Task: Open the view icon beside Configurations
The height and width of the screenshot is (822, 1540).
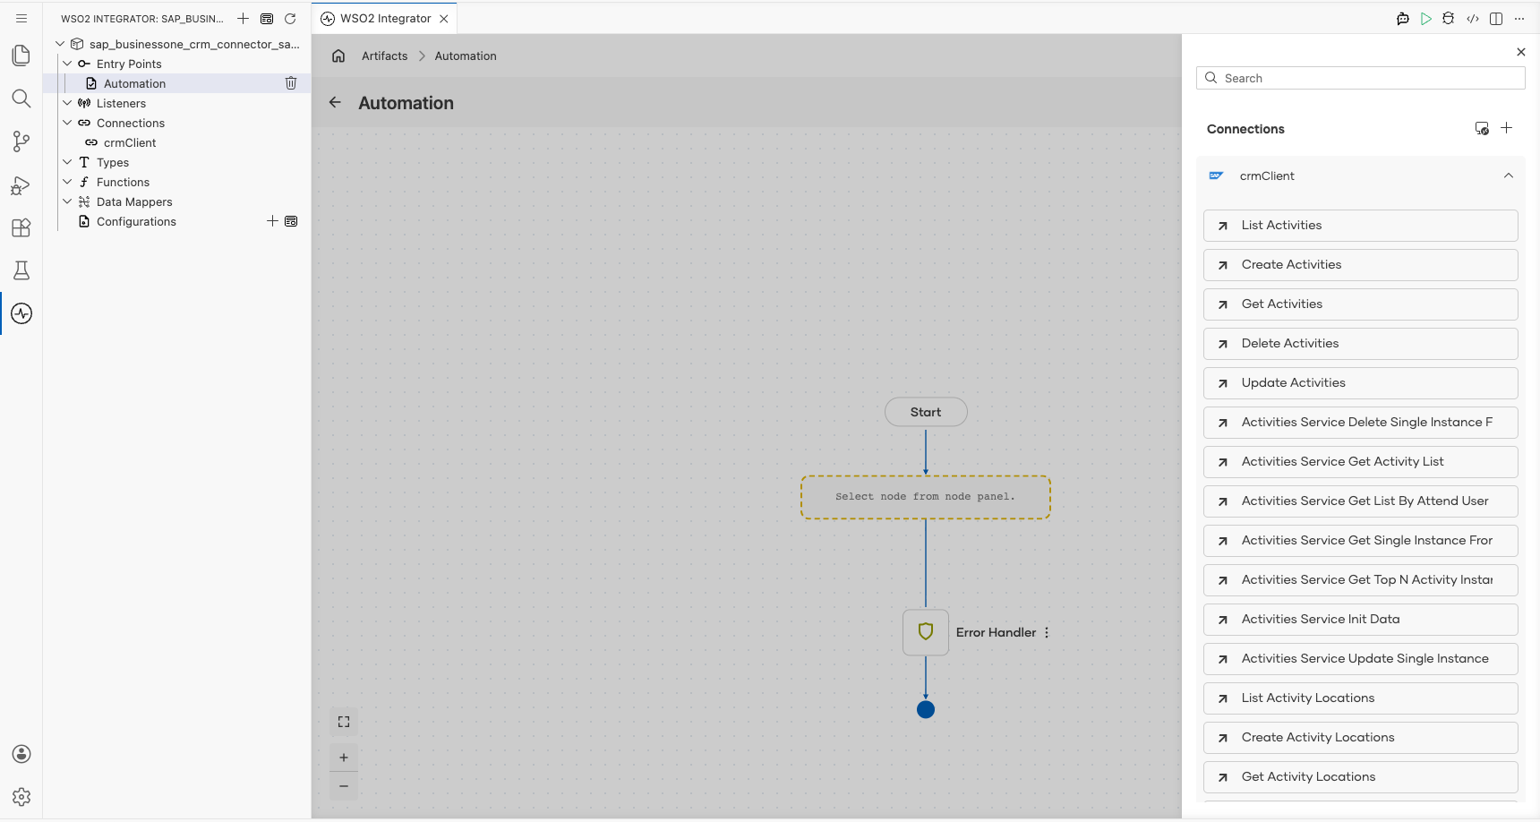Action: pyautogui.click(x=291, y=221)
